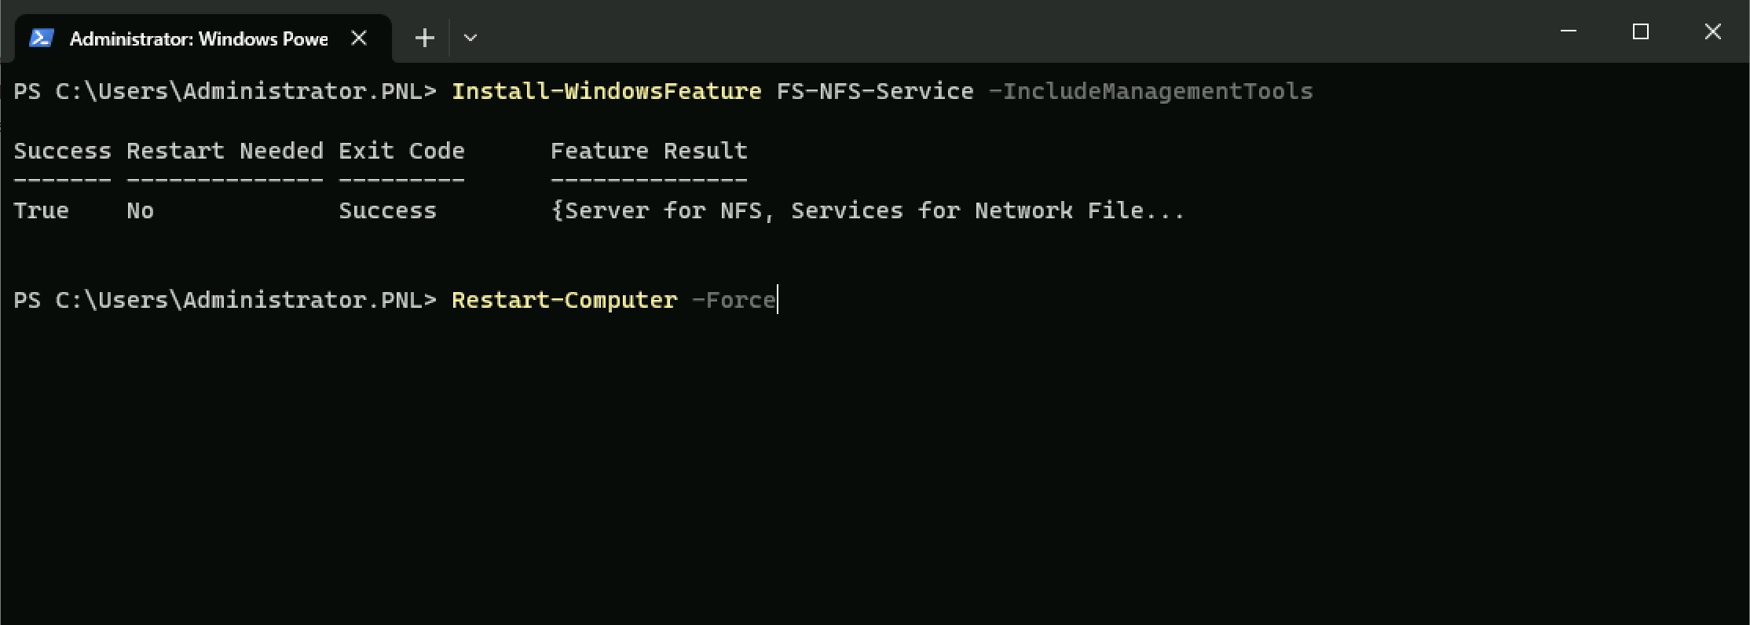Click the Install-WindowsFeature command text
This screenshot has width=1750, height=625.
click(x=606, y=91)
